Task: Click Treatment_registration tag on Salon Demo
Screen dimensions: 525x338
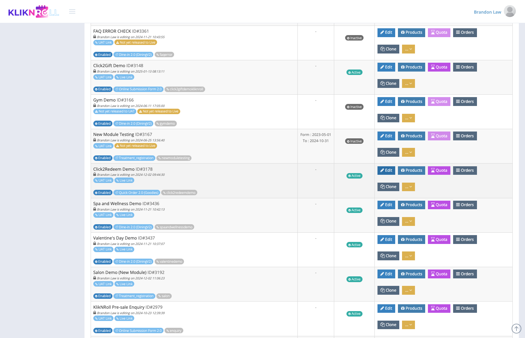Action: click(135, 296)
